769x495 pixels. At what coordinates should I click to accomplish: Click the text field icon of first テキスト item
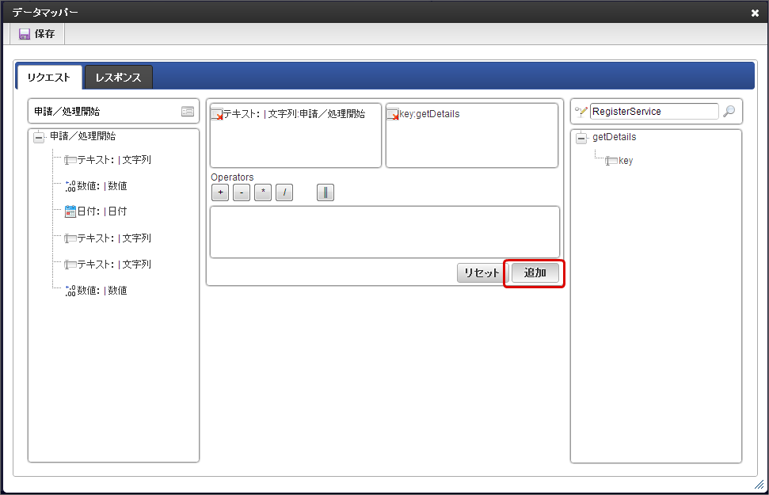click(70, 160)
